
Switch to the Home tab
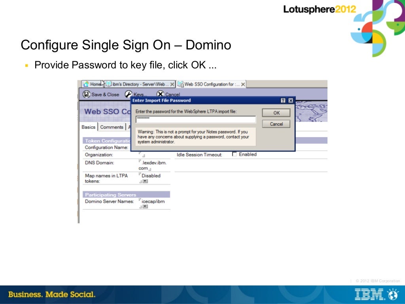93,84
